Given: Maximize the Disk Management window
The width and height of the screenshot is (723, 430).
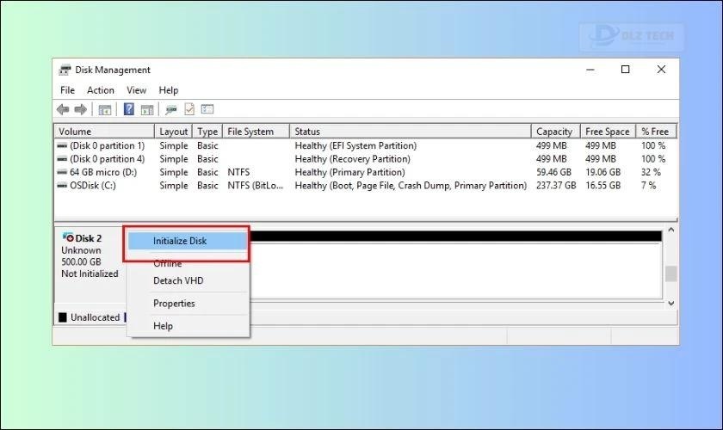Looking at the screenshot, I should pos(625,70).
